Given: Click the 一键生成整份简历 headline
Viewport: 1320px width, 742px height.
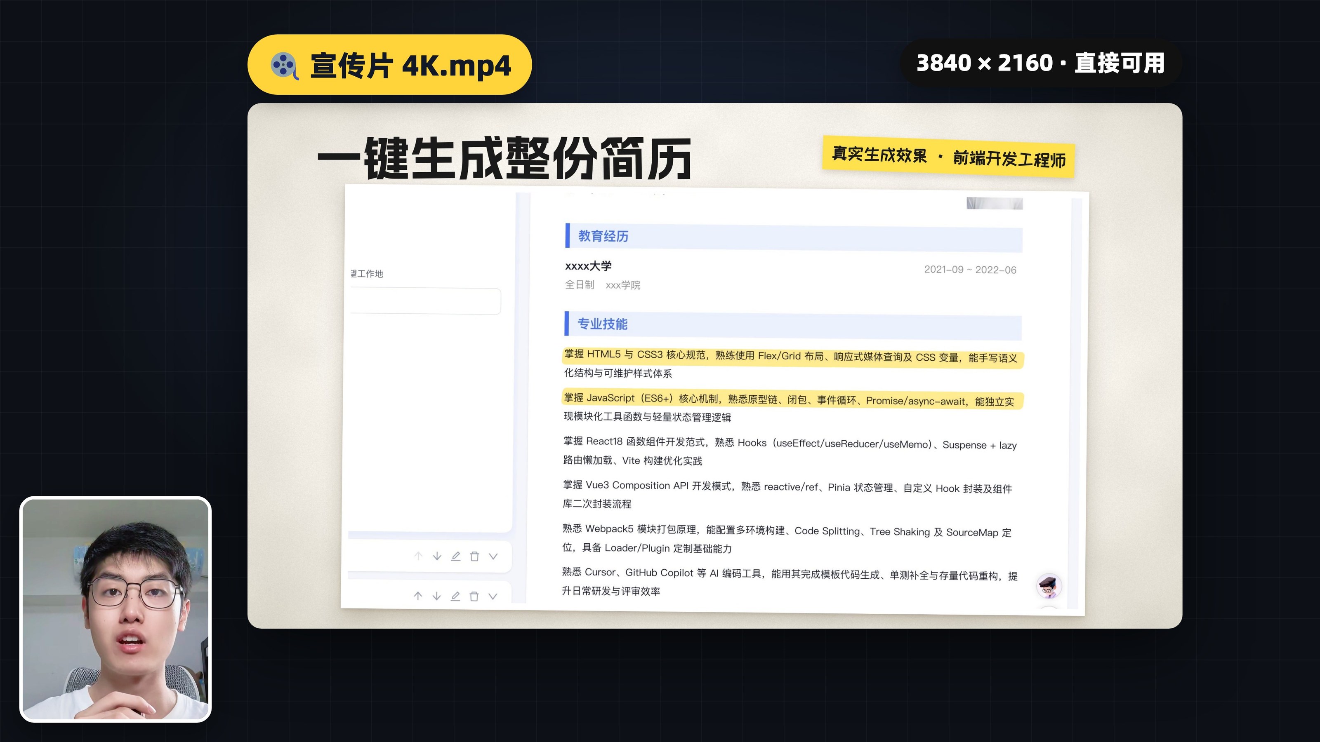Looking at the screenshot, I should point(504,159).
